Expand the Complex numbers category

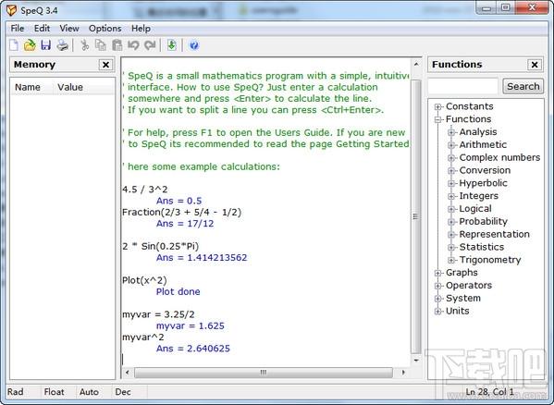tap(451, 158)
